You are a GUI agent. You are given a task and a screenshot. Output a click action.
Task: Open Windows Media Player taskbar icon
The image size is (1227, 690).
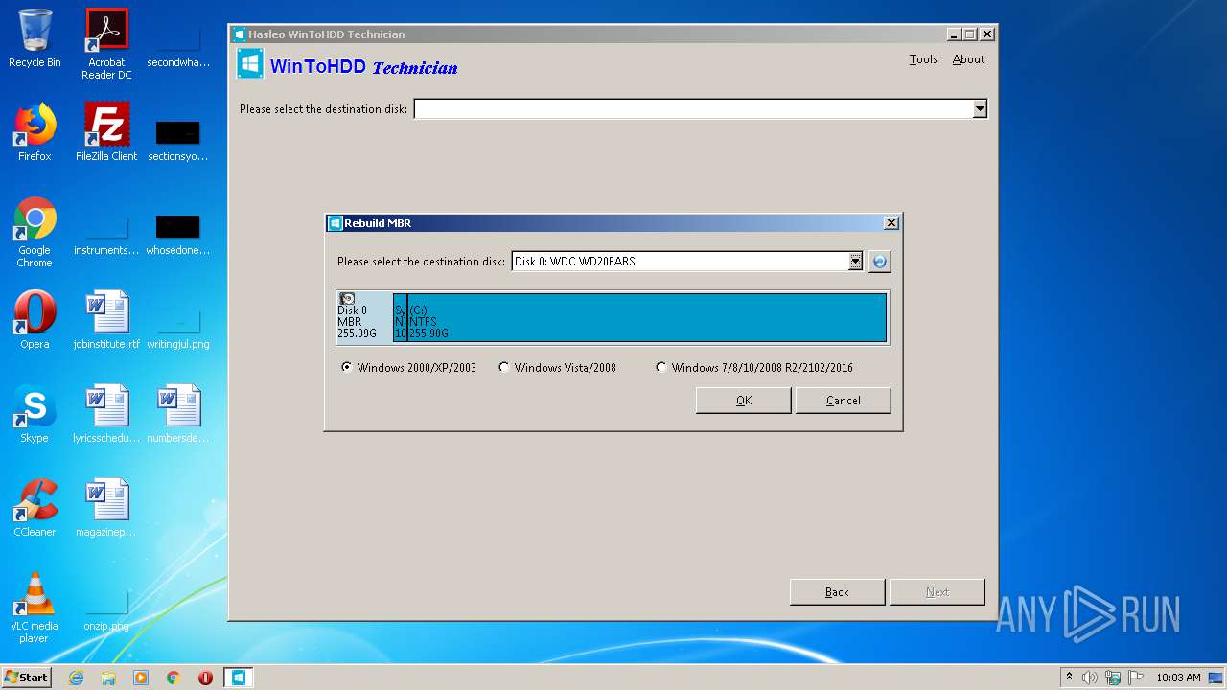tap(141, 678)
